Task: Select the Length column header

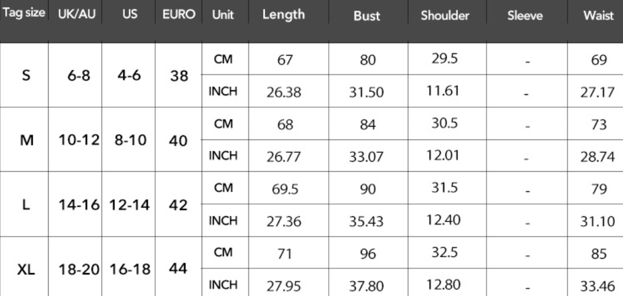Action: pos(283,14)
